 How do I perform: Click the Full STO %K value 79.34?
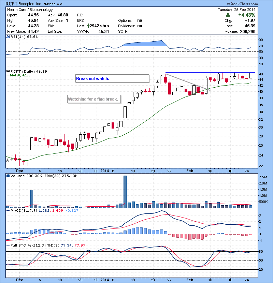[x=66, y=245]
